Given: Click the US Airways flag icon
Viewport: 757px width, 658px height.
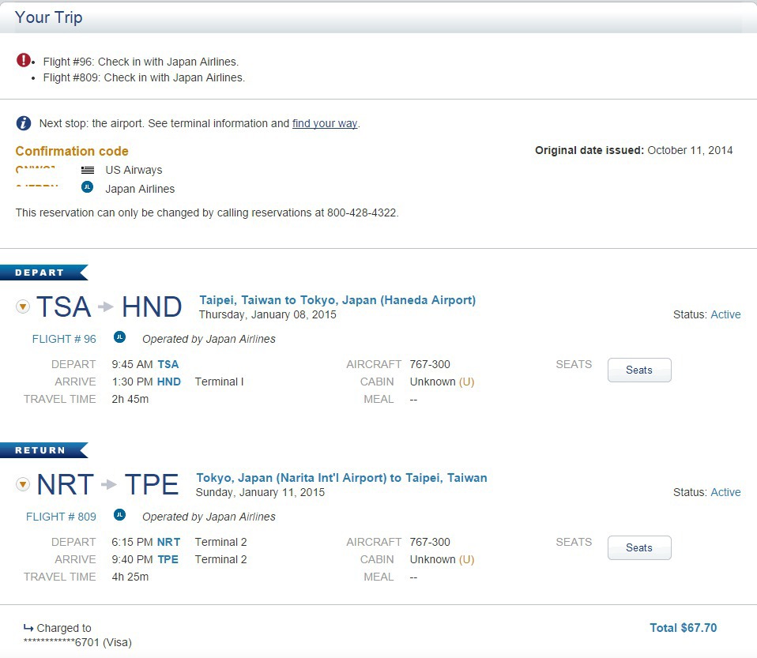Looking at the screenshot, I should 88,170.
